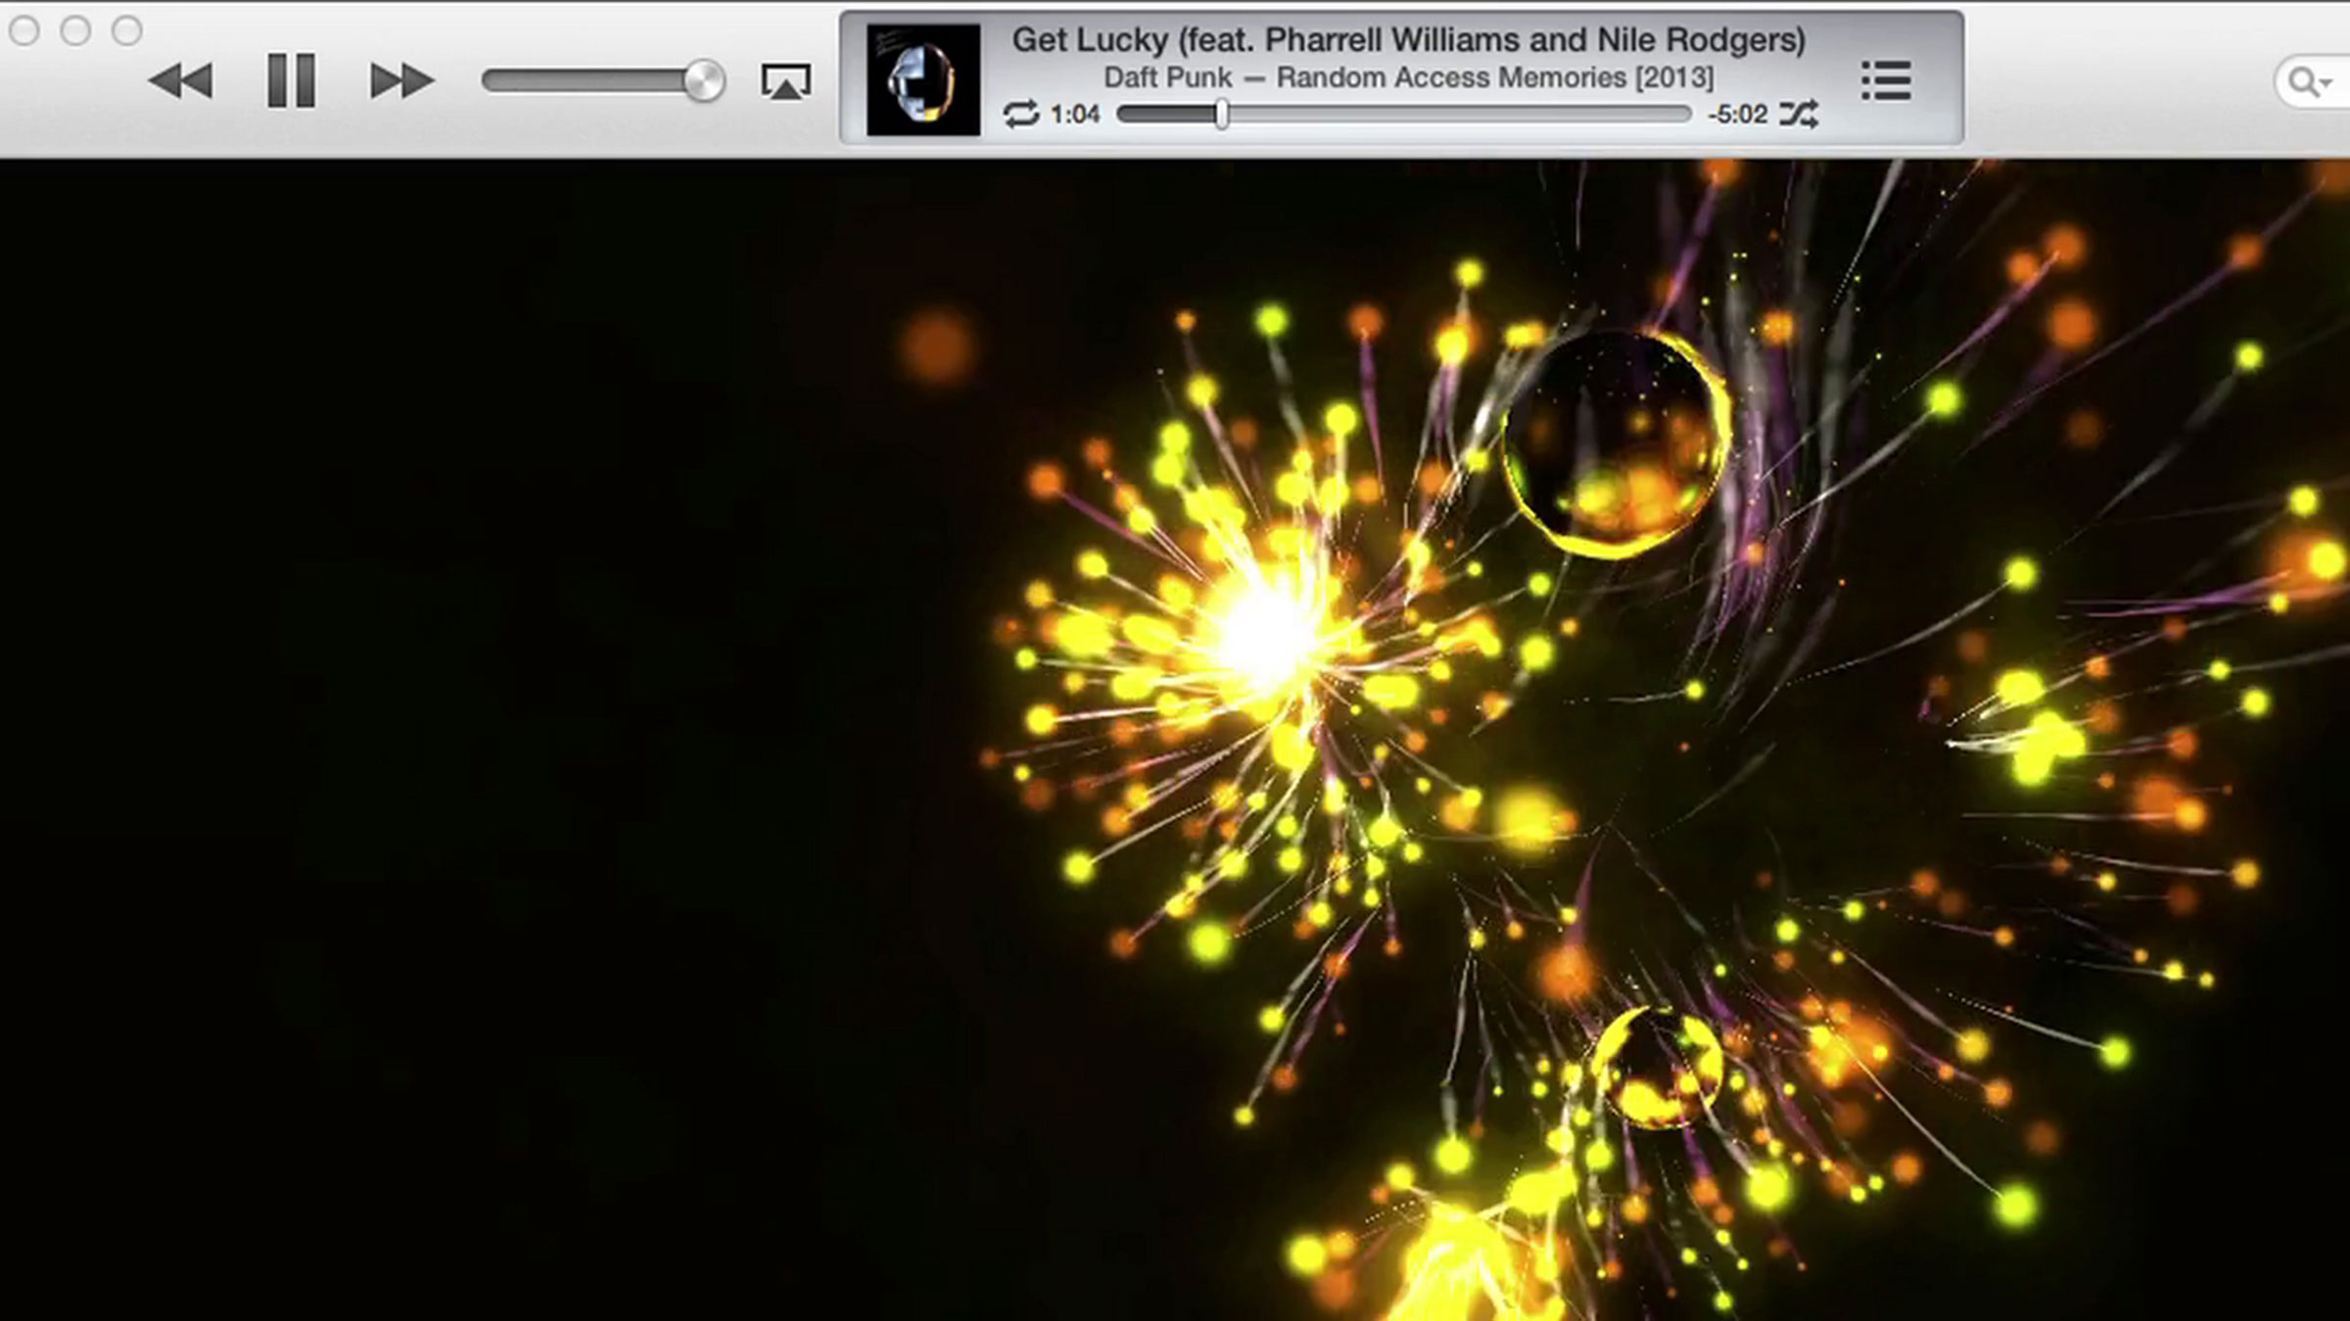The width and height of the screenshot is (2350, 1321).
Task: Click the Daft Punk album artwork thumbnail
Action: [922, 79]
